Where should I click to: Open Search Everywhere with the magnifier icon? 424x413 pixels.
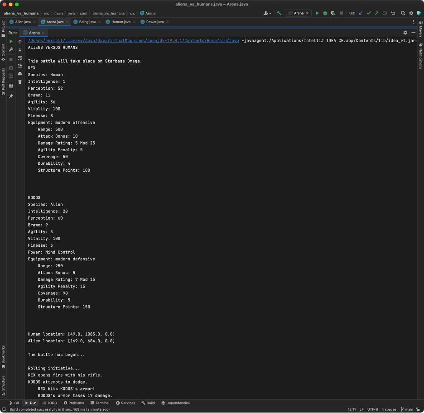click(x=402, y=13)
